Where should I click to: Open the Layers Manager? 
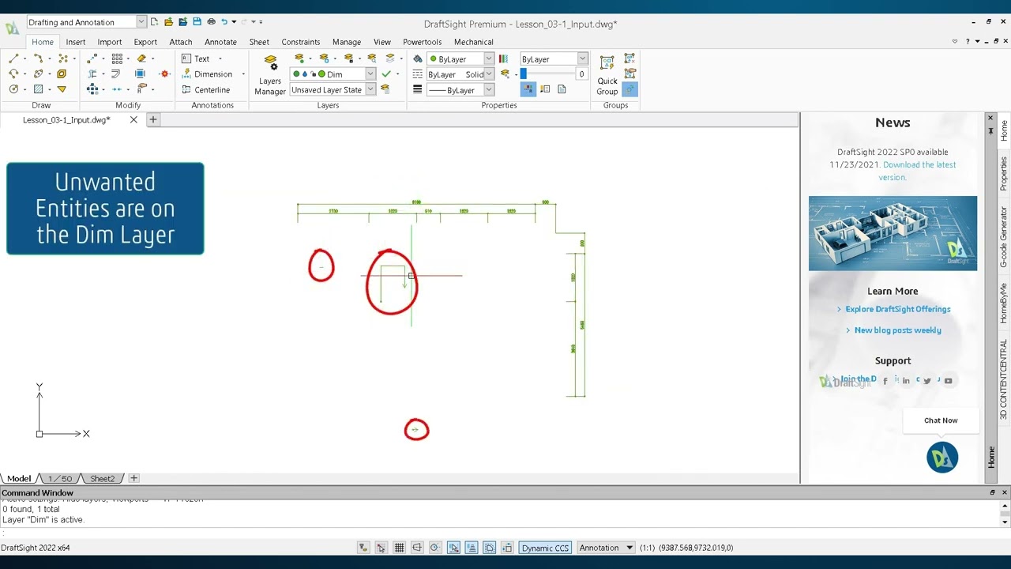[x=270, y=75]
